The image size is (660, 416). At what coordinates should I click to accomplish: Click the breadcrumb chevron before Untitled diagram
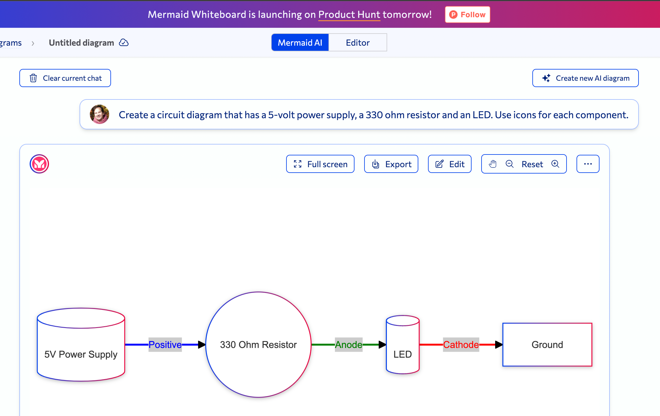[33, 43]
